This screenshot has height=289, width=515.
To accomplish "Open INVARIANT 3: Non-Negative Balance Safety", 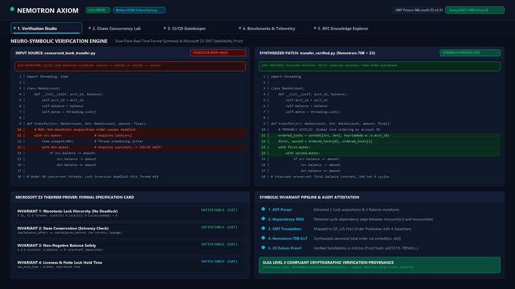I will (130, 247).
